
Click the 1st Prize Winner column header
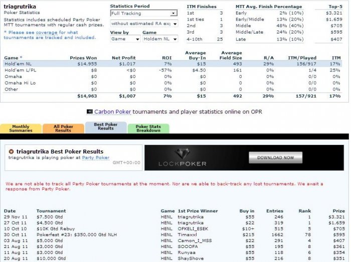point(198,211)
